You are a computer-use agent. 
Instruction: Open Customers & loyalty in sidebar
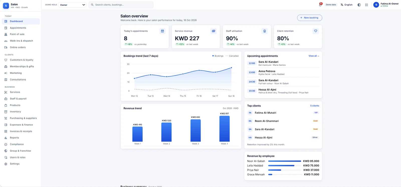(21, 60)
